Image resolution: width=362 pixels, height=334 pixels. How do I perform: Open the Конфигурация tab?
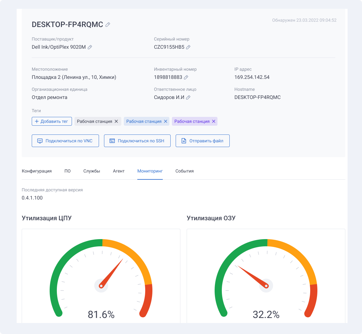(x=37, y=171)
